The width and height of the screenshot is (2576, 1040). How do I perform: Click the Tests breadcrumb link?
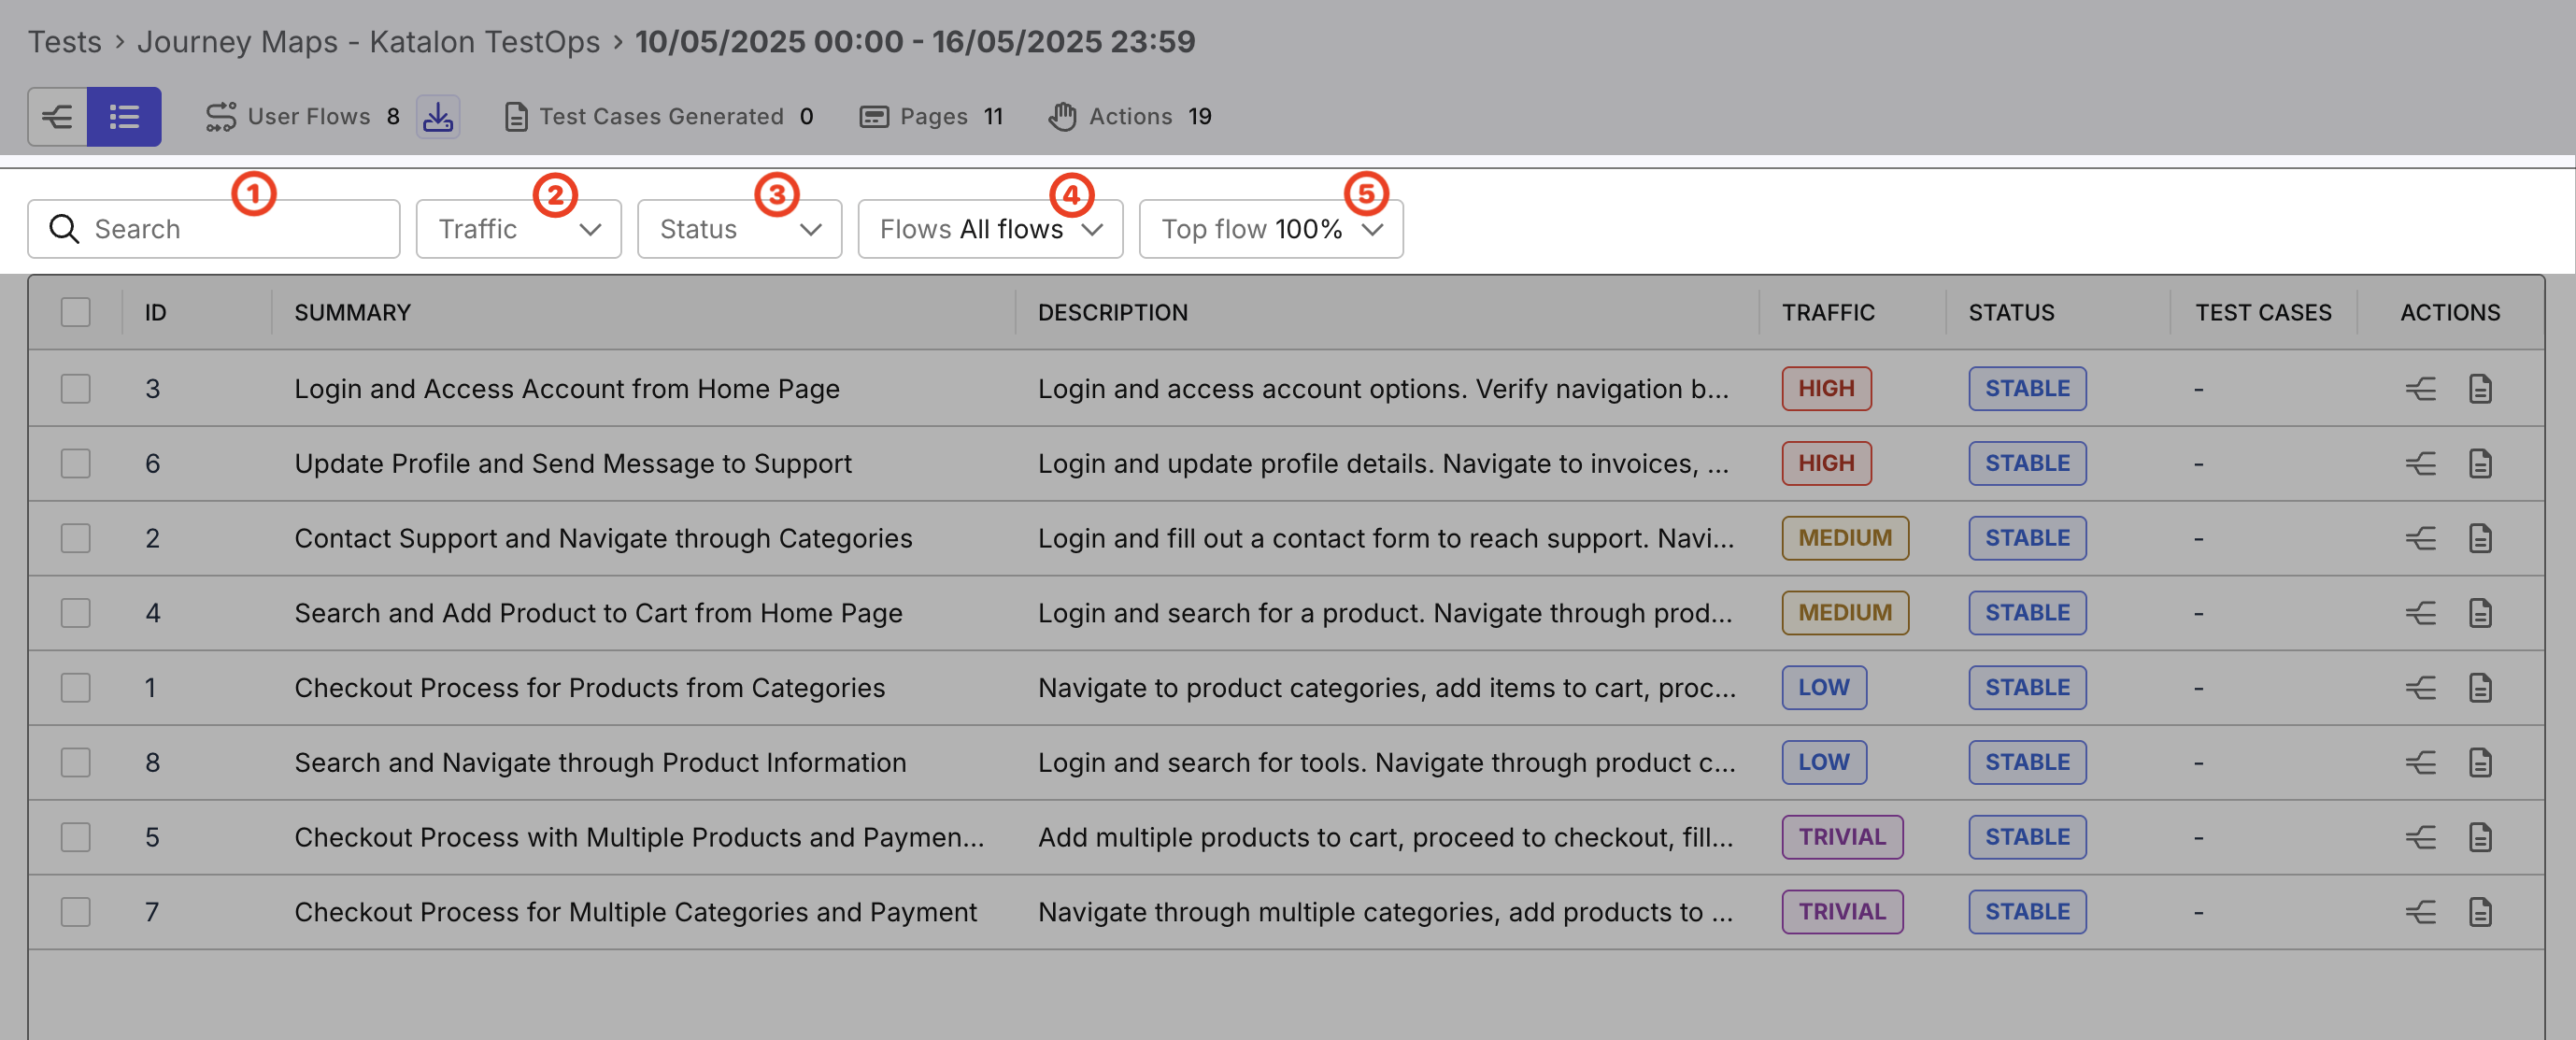pyautogui.click(x=64, y=42)
